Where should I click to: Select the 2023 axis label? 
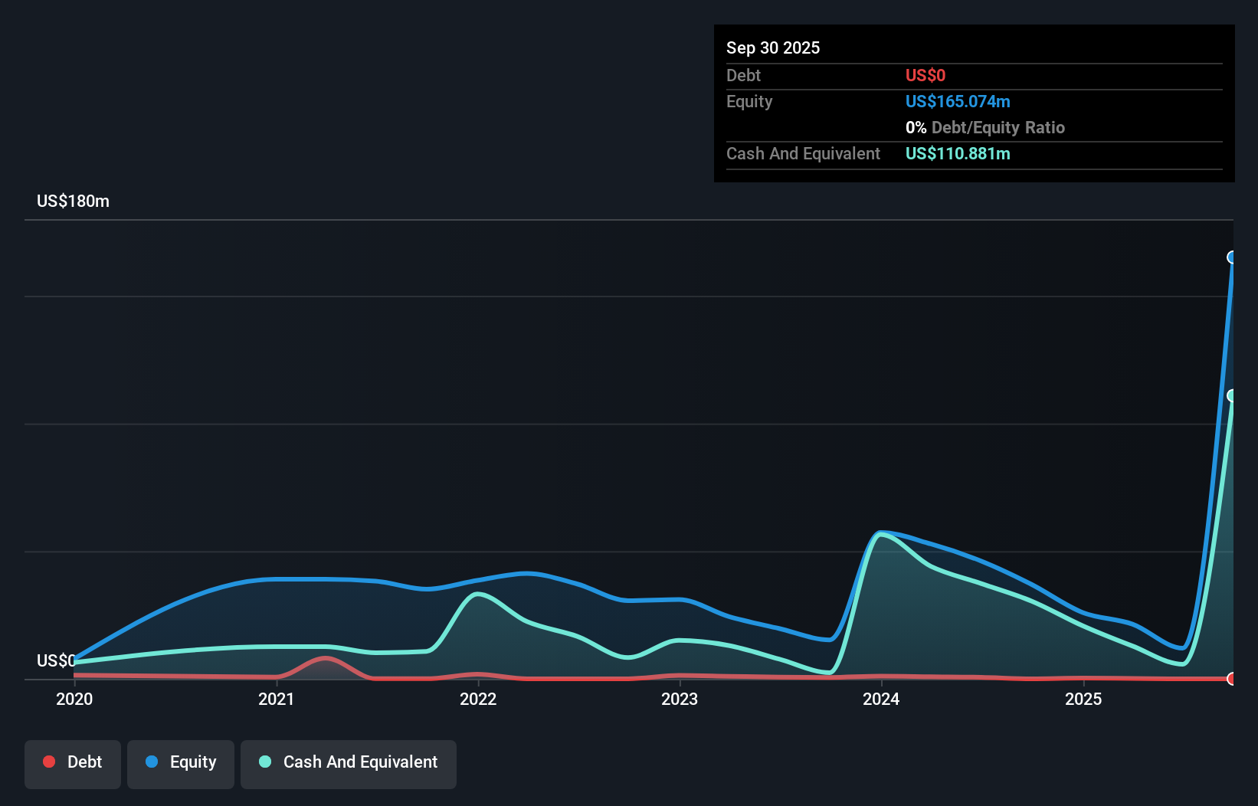click(680, 699)
